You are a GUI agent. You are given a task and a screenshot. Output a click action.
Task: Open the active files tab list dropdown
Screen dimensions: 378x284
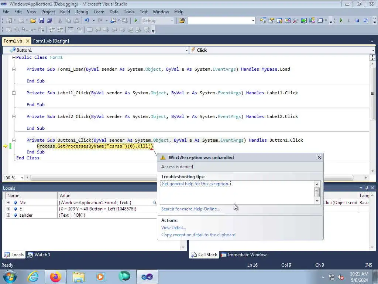coord(372,41)
